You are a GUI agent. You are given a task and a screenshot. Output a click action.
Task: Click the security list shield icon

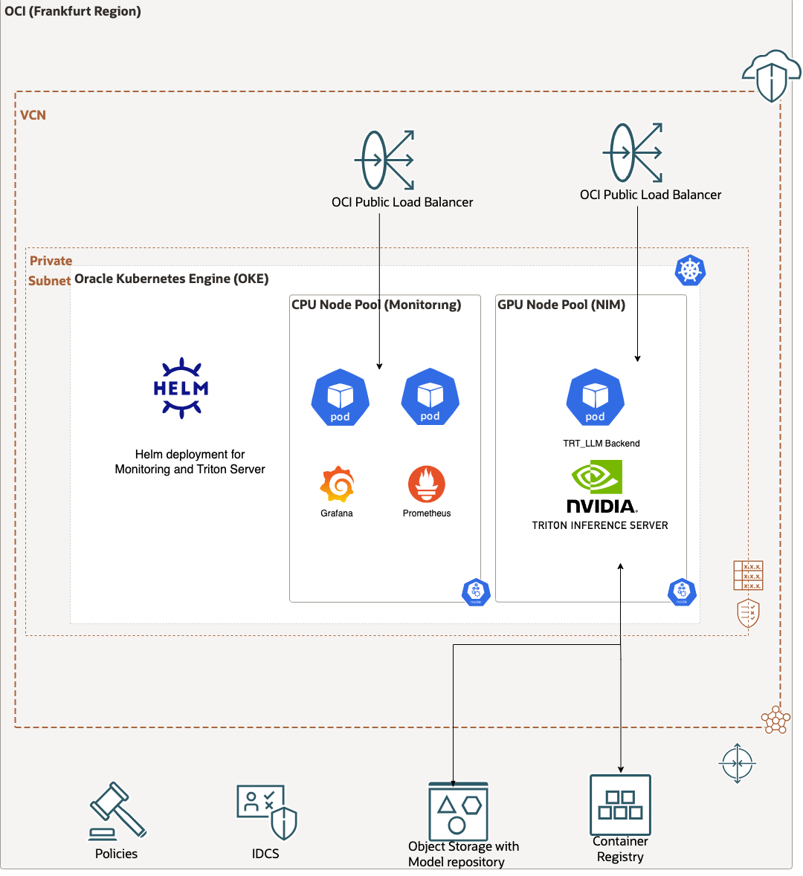(x=748, y=613)
